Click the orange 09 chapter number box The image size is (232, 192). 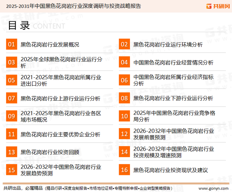(x=11, y=116)
